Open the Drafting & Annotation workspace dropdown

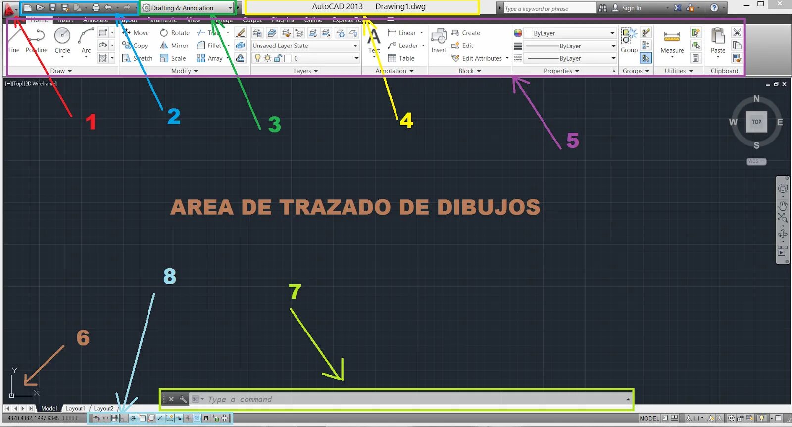[187, 8]
